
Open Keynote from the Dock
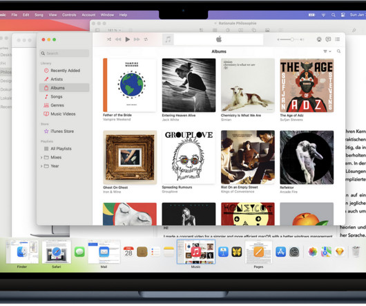click(x=223, y=252)
